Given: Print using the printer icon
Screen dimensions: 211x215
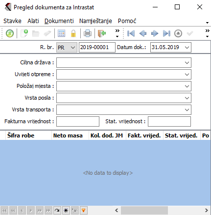Looking at the screenshot, I should [x=88, y=33].
